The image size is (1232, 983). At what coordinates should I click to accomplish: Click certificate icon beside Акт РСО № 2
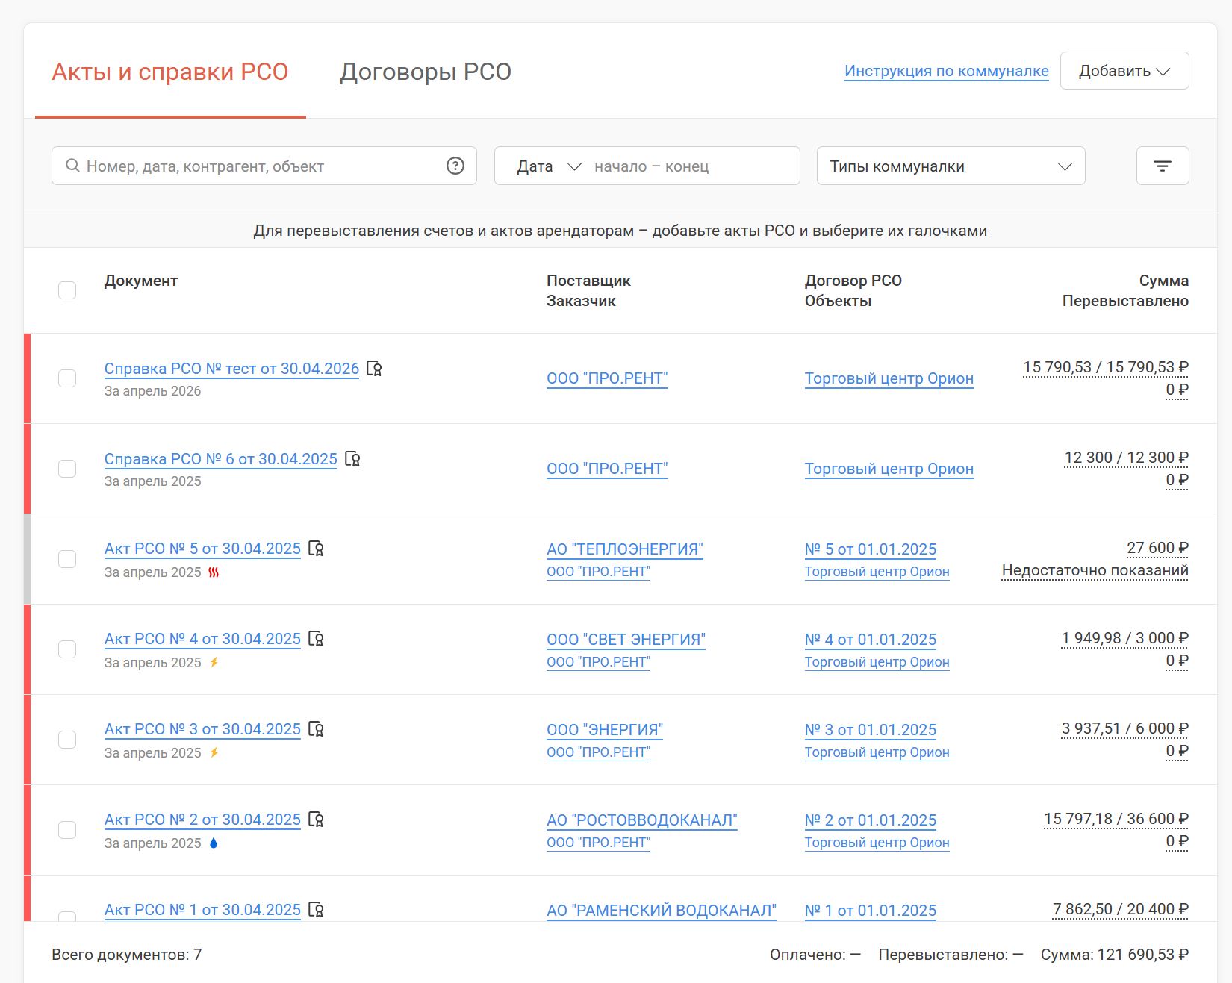(x=317, y=820)
